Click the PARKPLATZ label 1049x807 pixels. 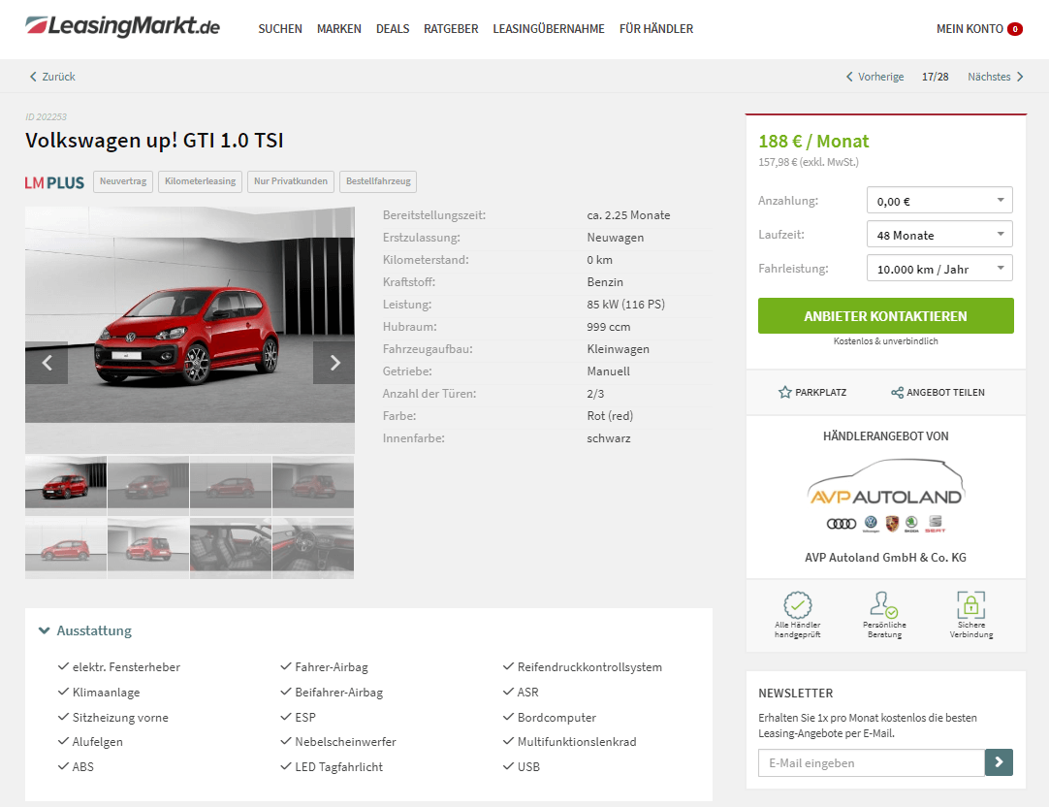tap(821, 392)
